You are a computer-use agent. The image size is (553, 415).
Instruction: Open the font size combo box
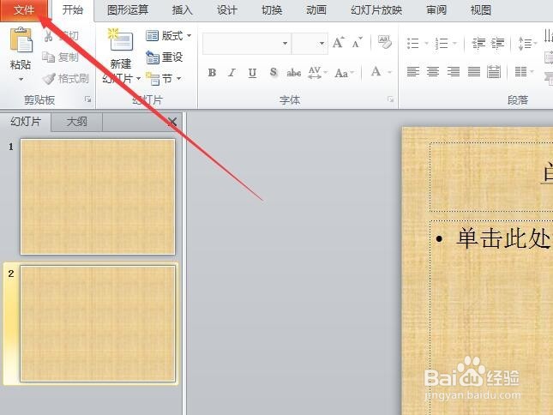pos(310,44)
